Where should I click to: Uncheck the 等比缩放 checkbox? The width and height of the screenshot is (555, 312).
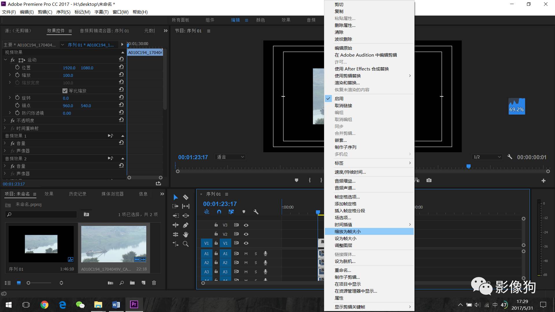65,91
